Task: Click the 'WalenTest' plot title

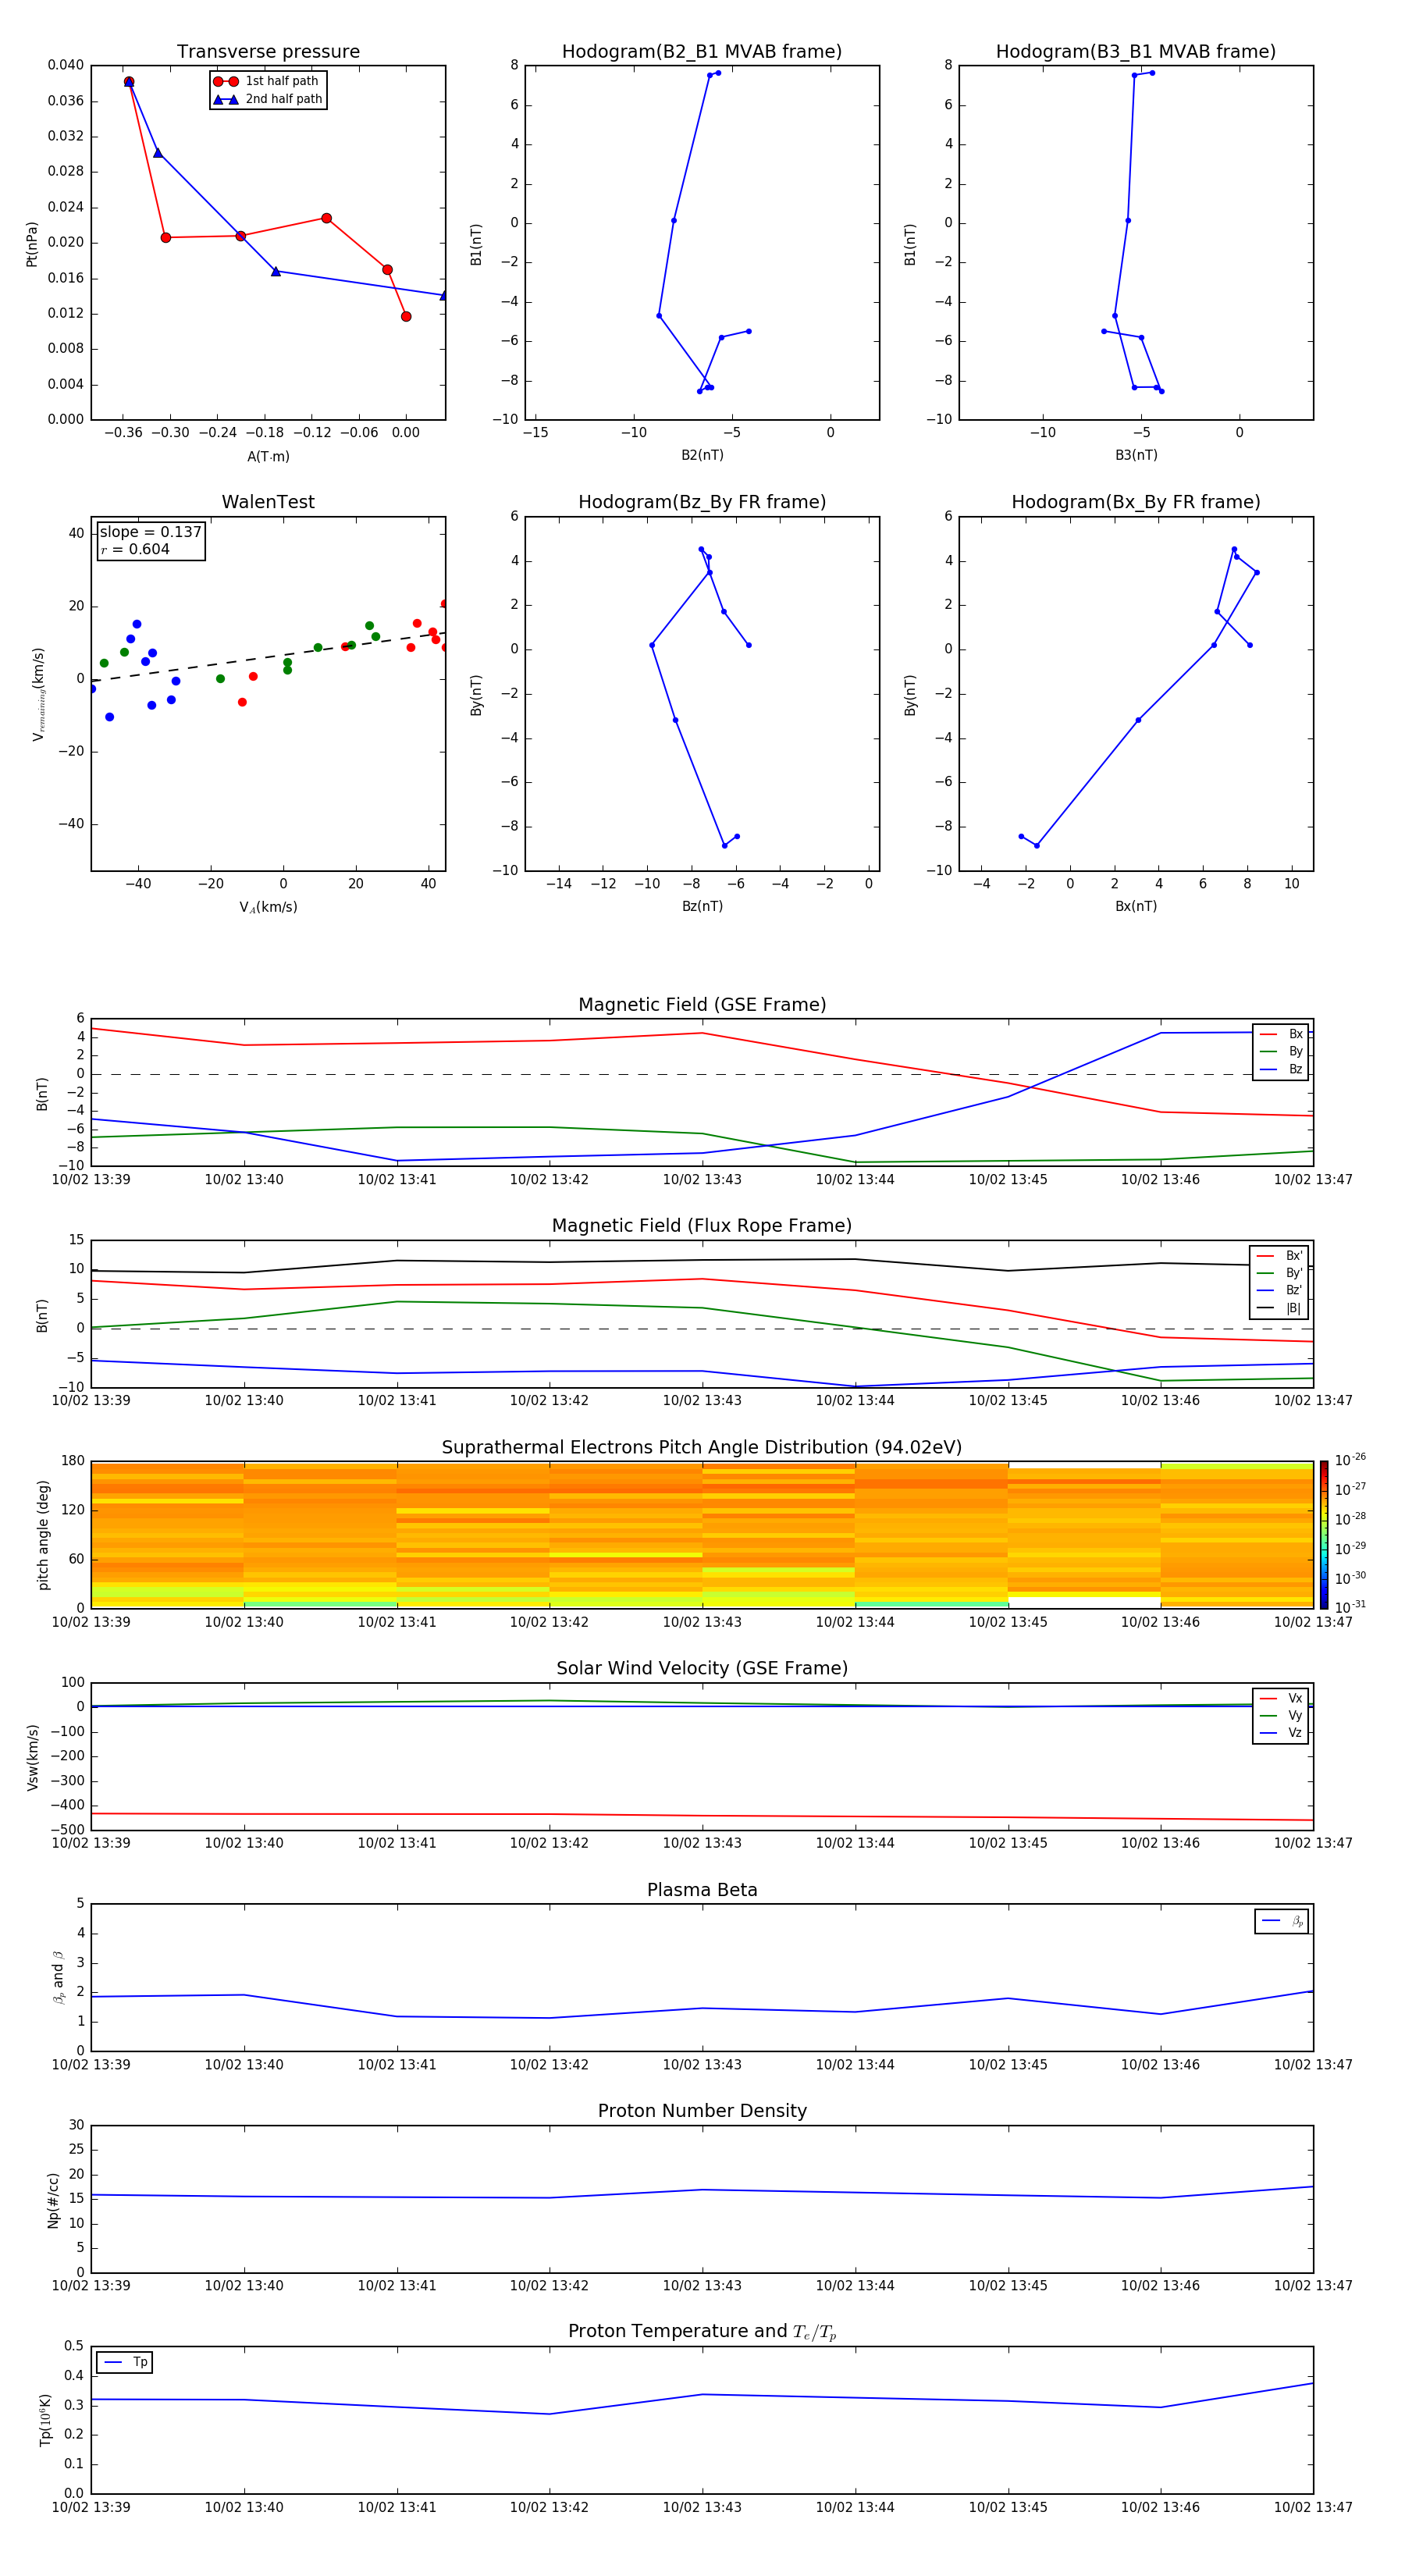Action: (268, 502)
